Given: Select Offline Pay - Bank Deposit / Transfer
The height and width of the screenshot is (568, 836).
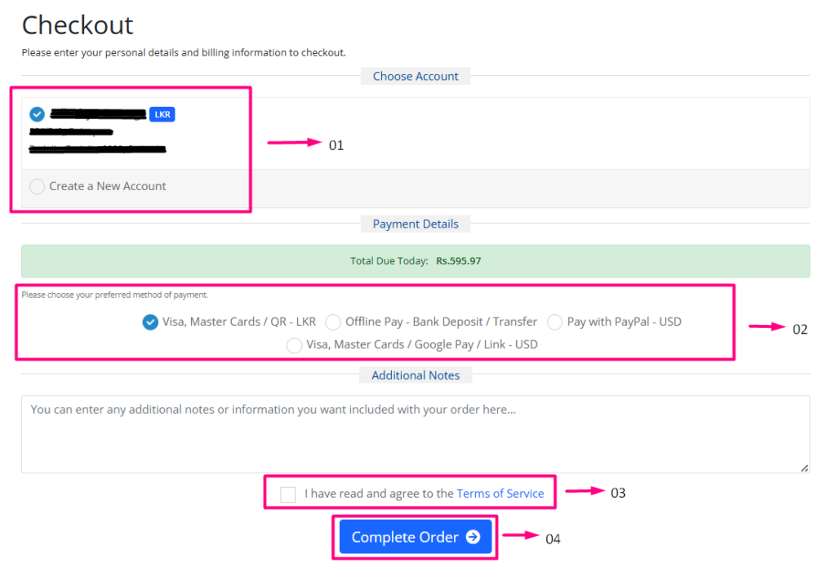Looking at the screenshot, I should (x=333, y=322).
